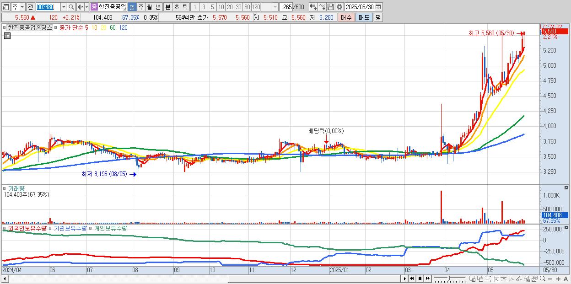This screenshot has height=284, width=571.
Task: Toggle the 개인보유수량 legend marker
Action: (91, 228)
